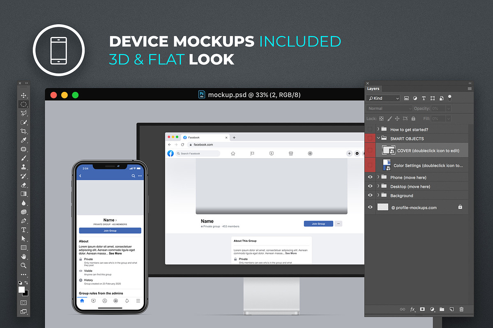Select the Rectangle shape tool
Image resolution: width=493 pixels, height=328 pixels.
point(23,248)
